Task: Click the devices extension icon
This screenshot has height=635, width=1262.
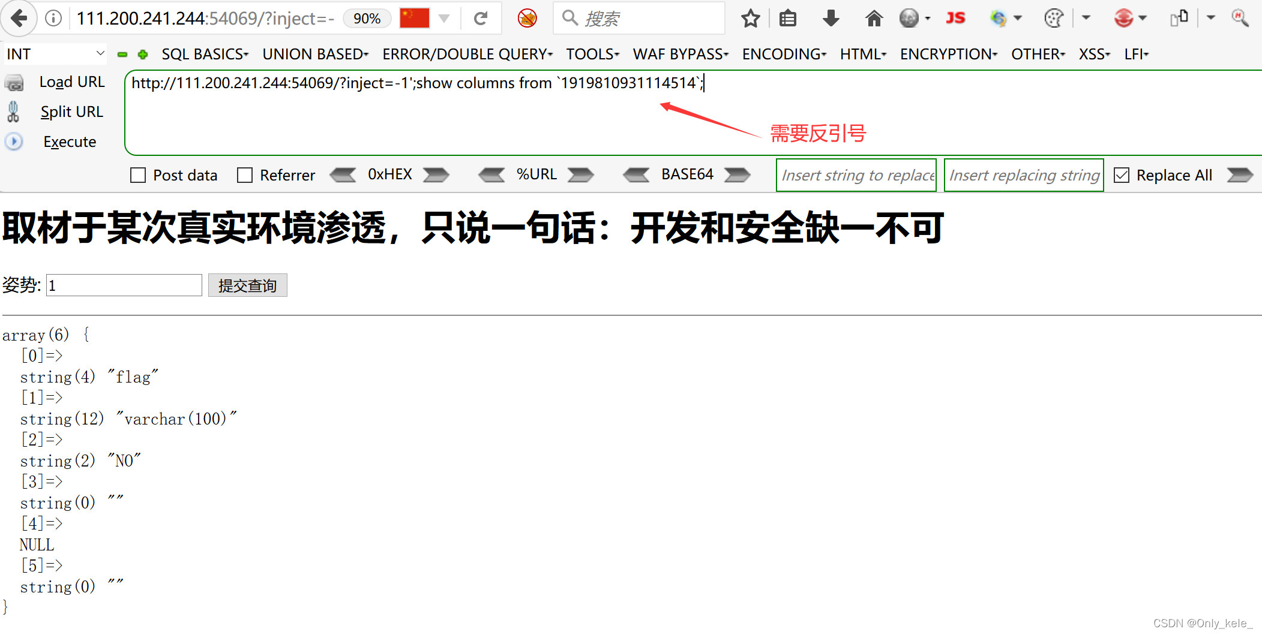Action: tap(1179, 18)
